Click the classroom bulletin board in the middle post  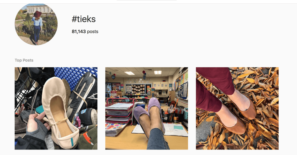[x=138, y=89]
